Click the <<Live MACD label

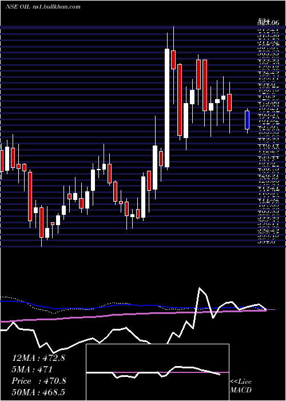click(241, 386)
